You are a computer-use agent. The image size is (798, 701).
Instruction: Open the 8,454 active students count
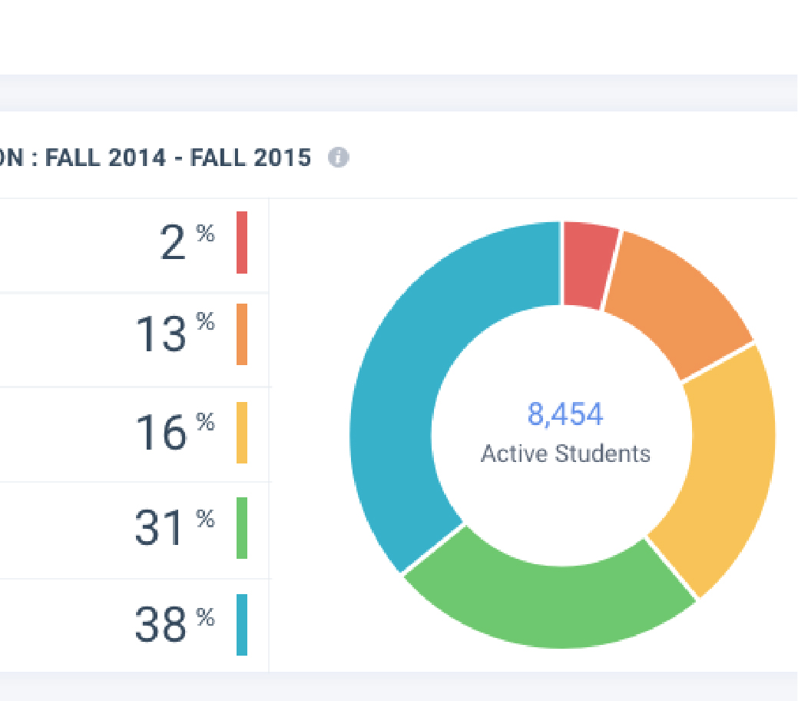click(565, 414)
